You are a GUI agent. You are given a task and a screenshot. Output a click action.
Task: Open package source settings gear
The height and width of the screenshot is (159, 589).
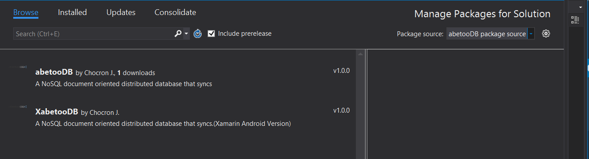coord(546,34)
